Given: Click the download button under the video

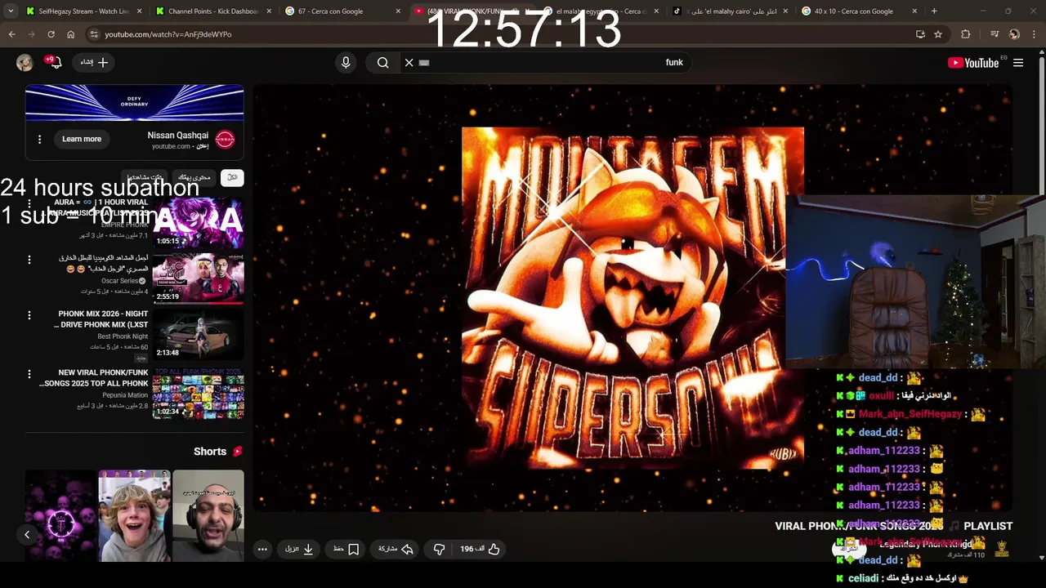Looking at the screenshot, I should coord(300,549).
